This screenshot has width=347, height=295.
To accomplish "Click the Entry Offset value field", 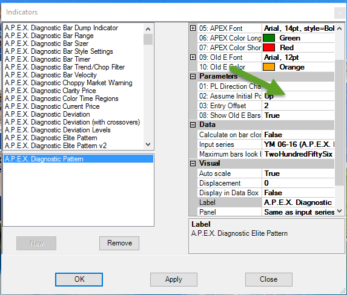I will pos(298,106).
